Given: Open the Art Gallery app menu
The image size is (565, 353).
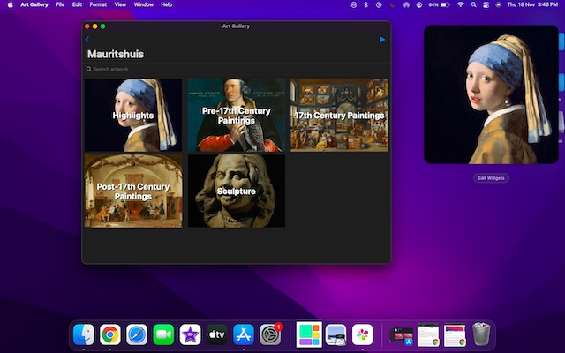Looking at the screenshot, I should [34, 4].
